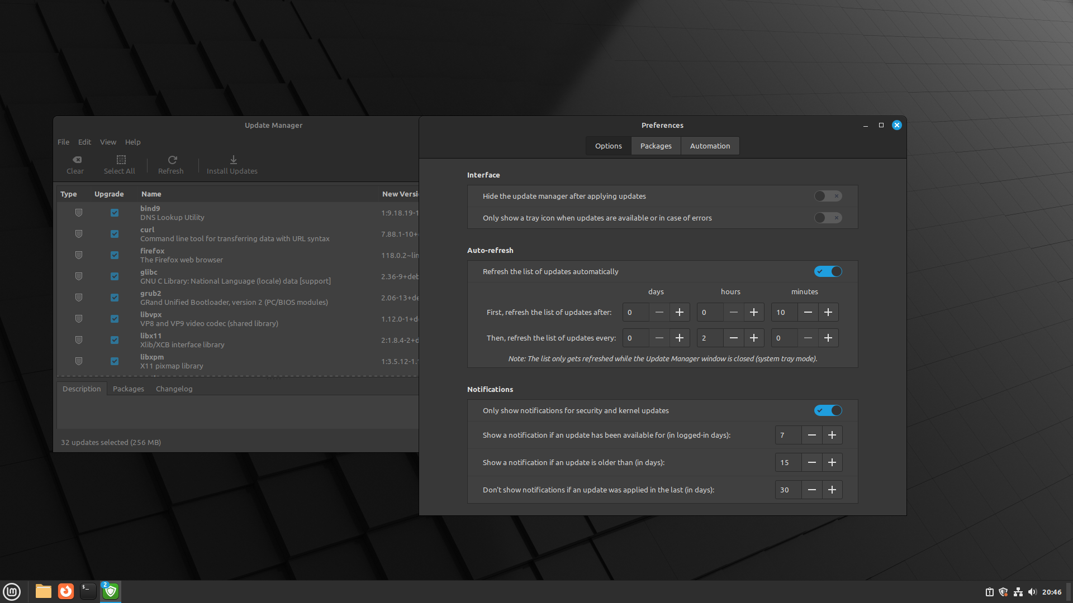Click the Refresh toolbar icon
1073x603 pixels.
(172, 160)
